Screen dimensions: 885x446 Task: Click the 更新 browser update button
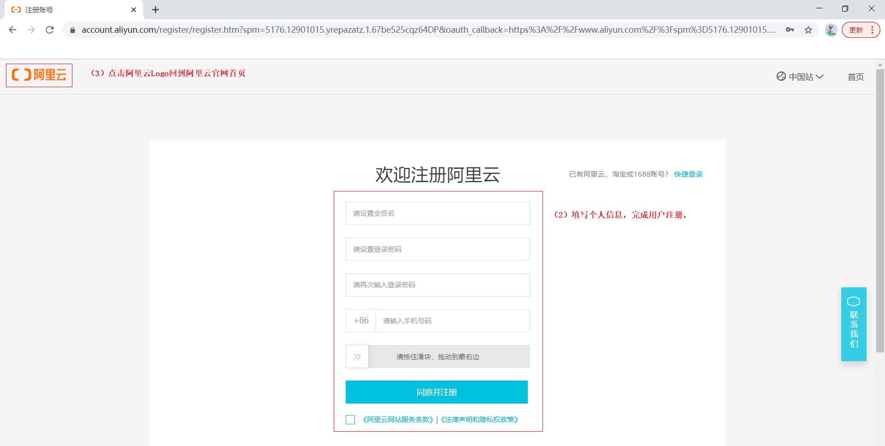pos(856,30)
